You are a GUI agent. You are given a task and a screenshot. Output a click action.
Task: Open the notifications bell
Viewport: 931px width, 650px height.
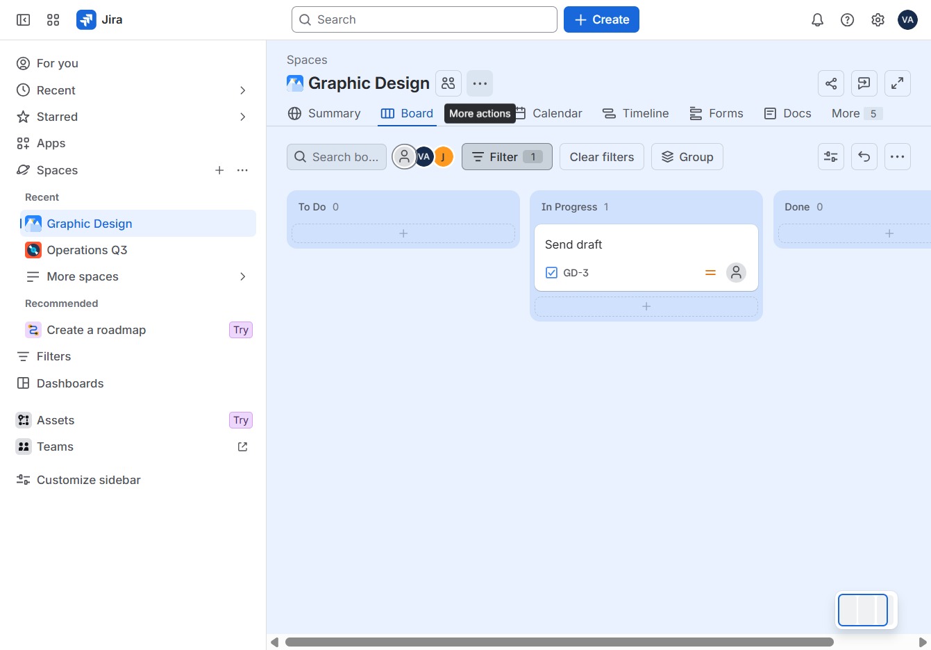[x=817, y=20]
